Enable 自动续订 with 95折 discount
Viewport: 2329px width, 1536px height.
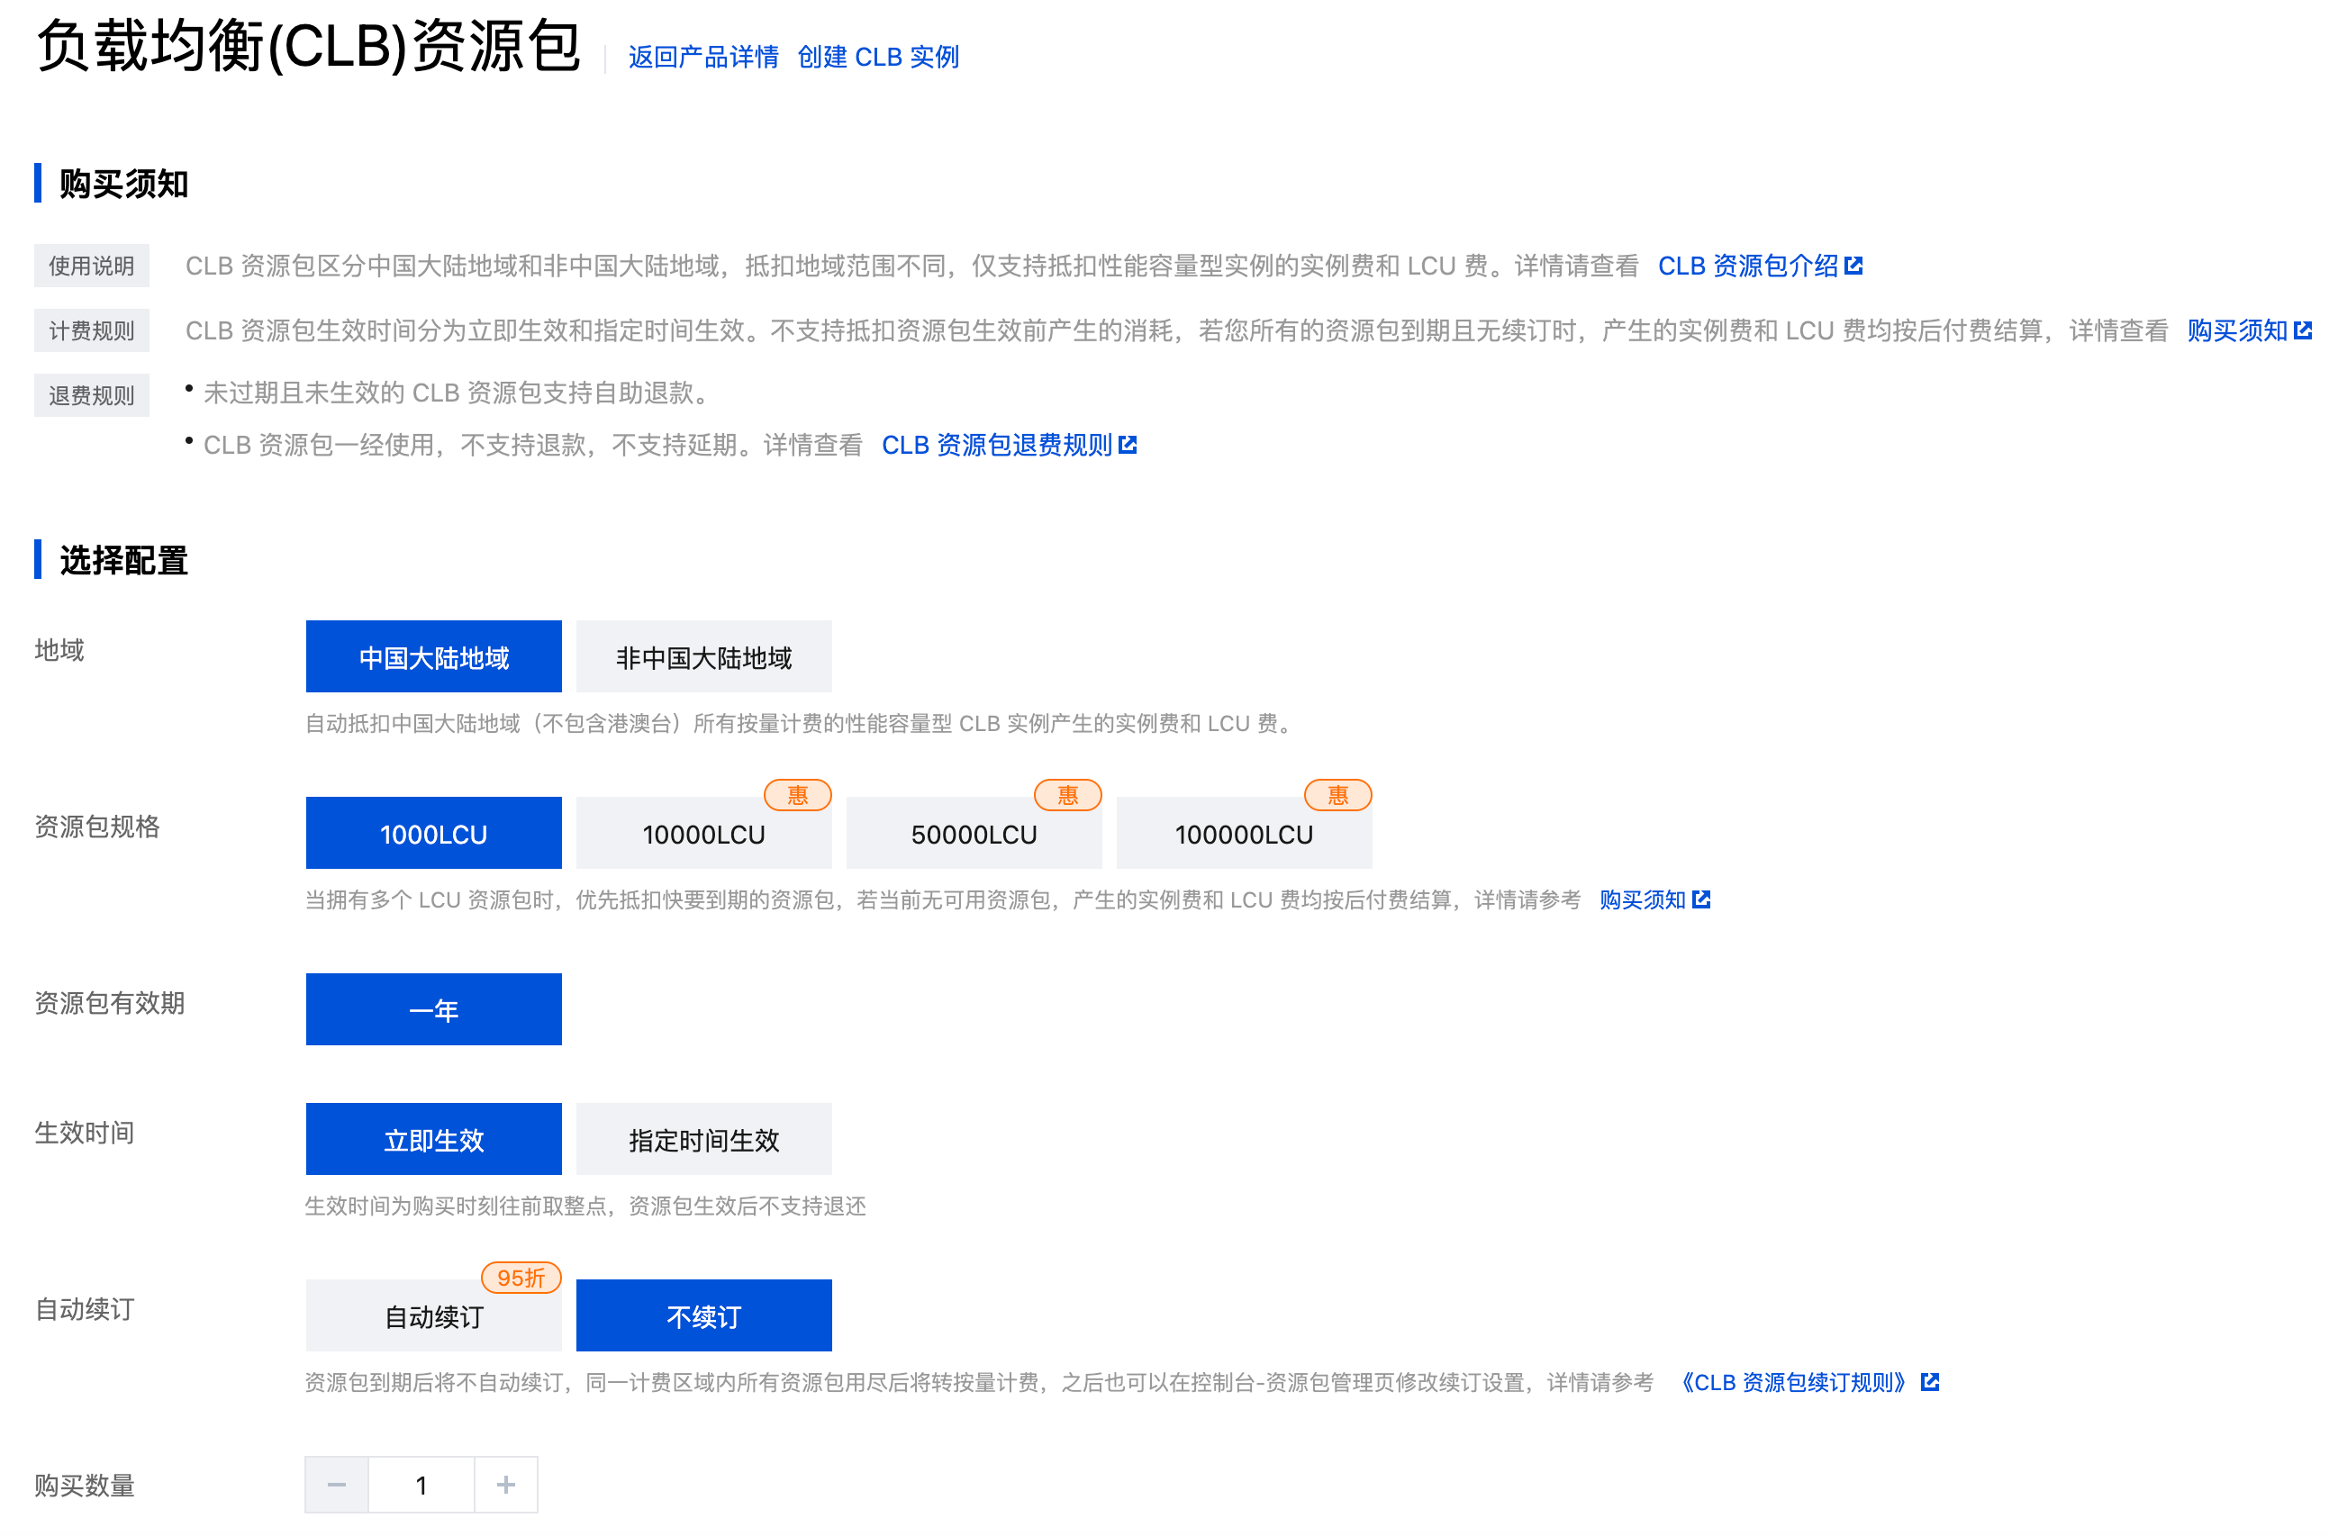coord(433,1315)
